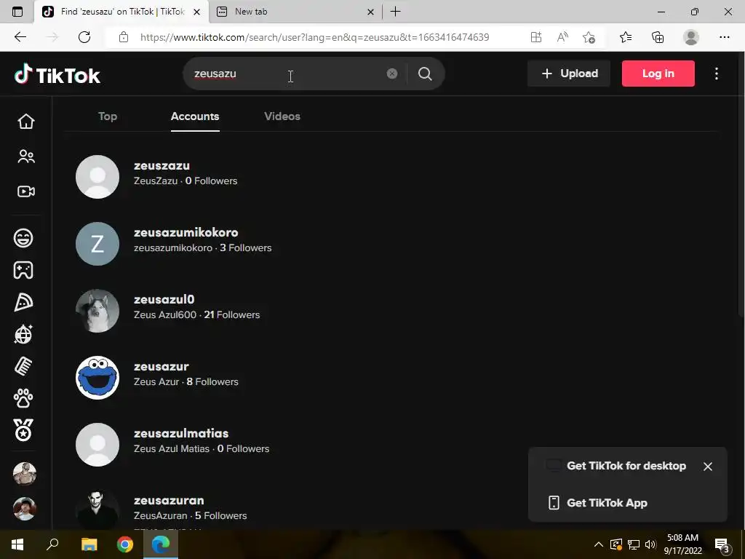Dismiss the Get TikTok popup
745x559 pixels.
pyautogui.click(x=707, y=467)
